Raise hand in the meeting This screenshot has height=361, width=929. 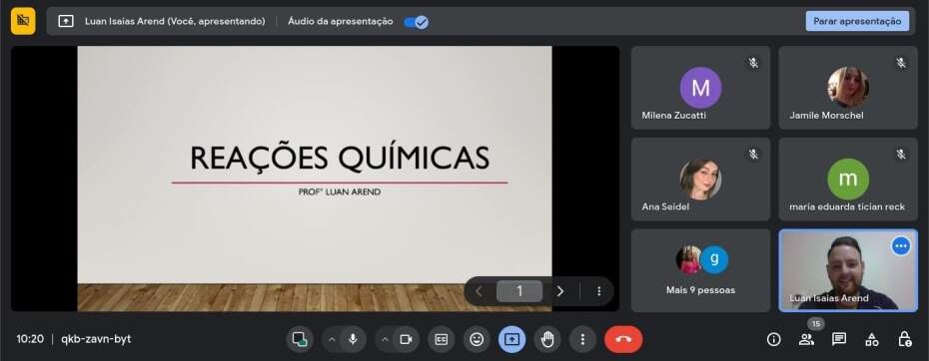pos(547,339)
